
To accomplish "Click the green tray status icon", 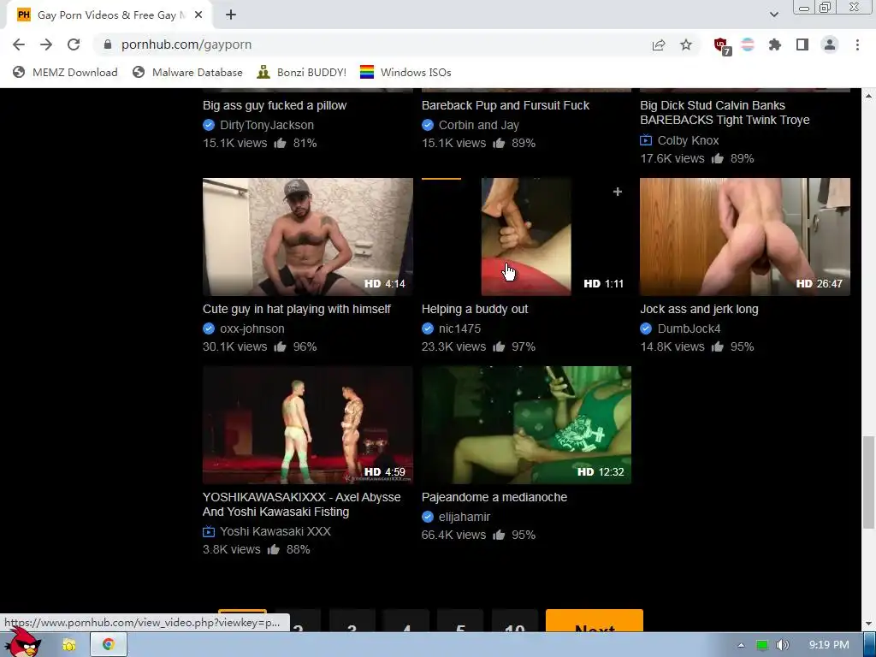I will tap(762, 645).
